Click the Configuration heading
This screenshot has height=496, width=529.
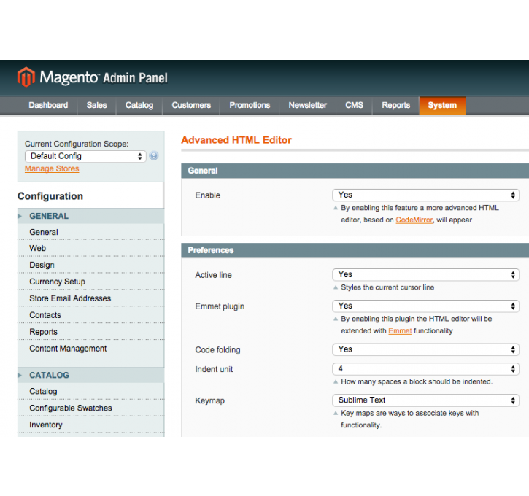tap(50, 196)
